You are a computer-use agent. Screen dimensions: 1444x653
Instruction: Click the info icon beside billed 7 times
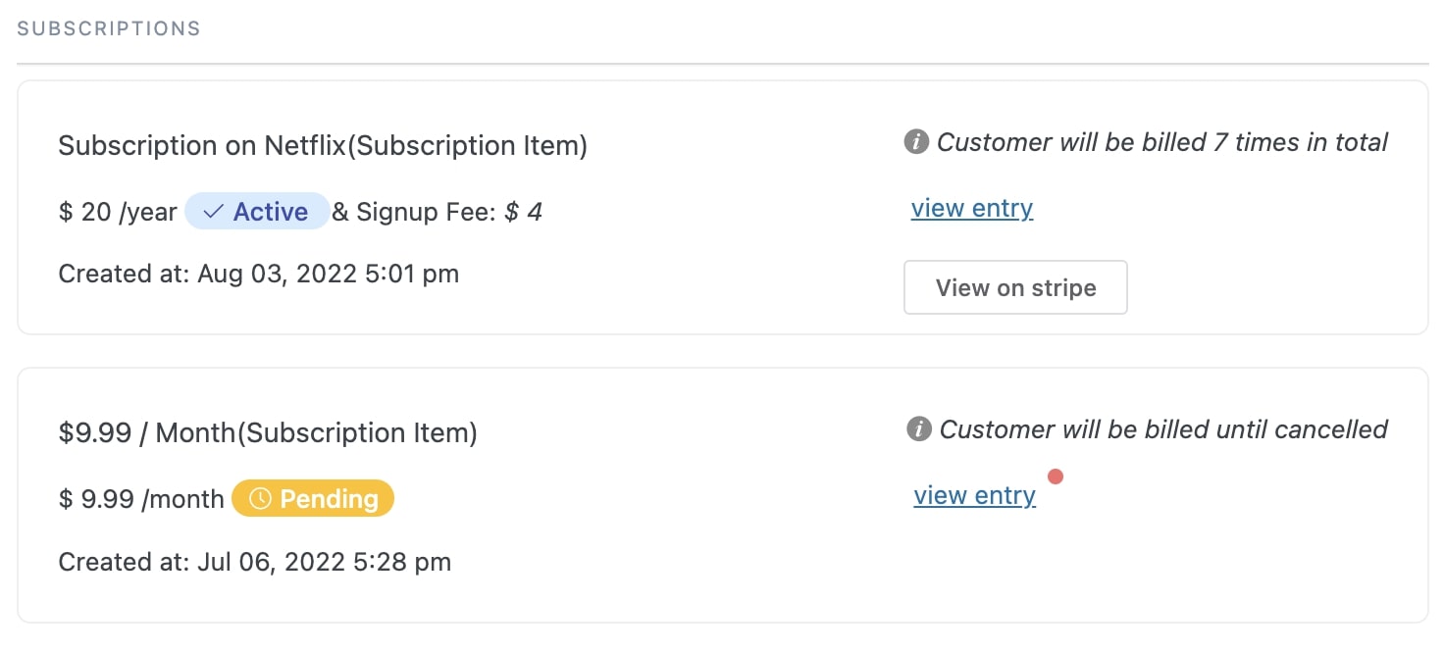[916, 143]
